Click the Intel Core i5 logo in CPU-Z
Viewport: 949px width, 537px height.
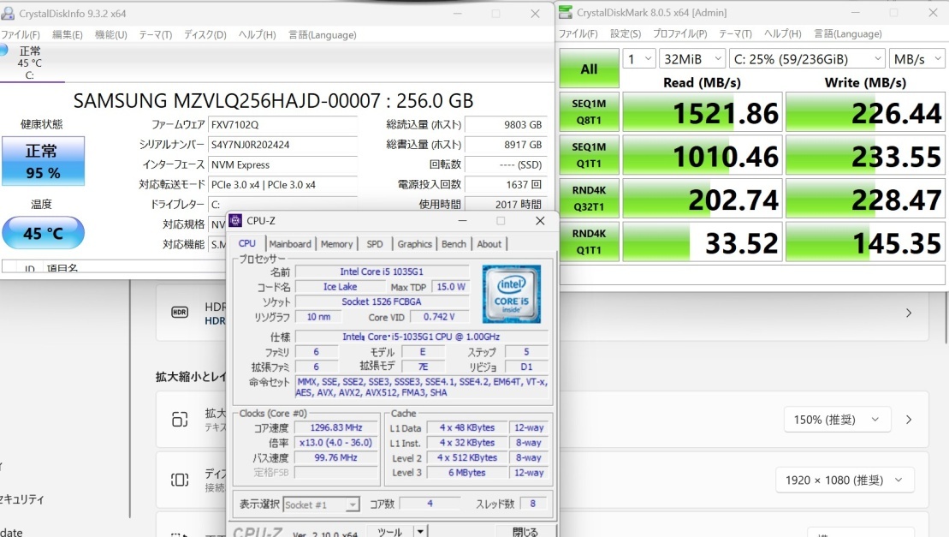[512, 295]
